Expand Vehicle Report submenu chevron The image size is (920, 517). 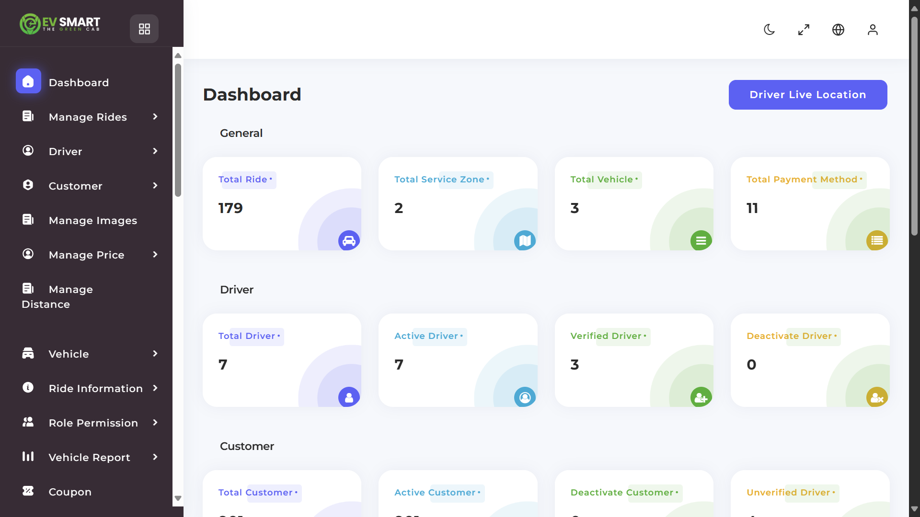point(155,457)
